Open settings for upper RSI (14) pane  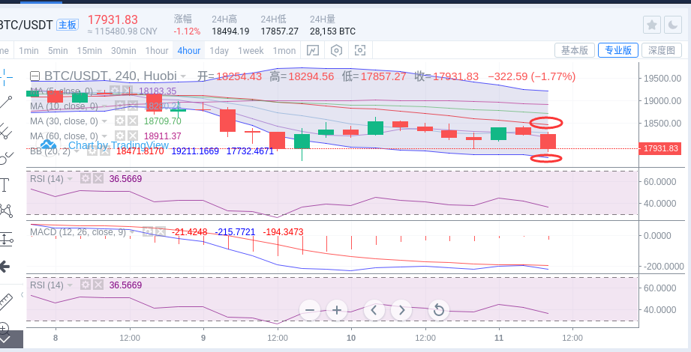pyautogui.click(x=86, y=179)
